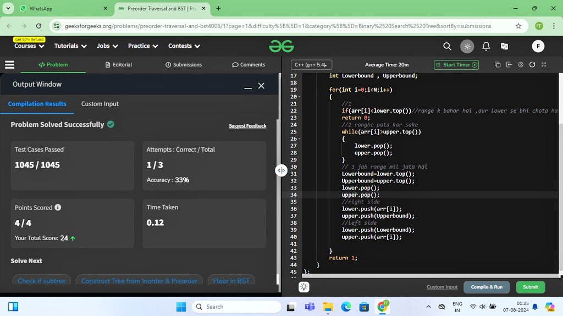Click the lightbulb hint icon below editor
The image size is (563, 316).
tap(303, 287)
